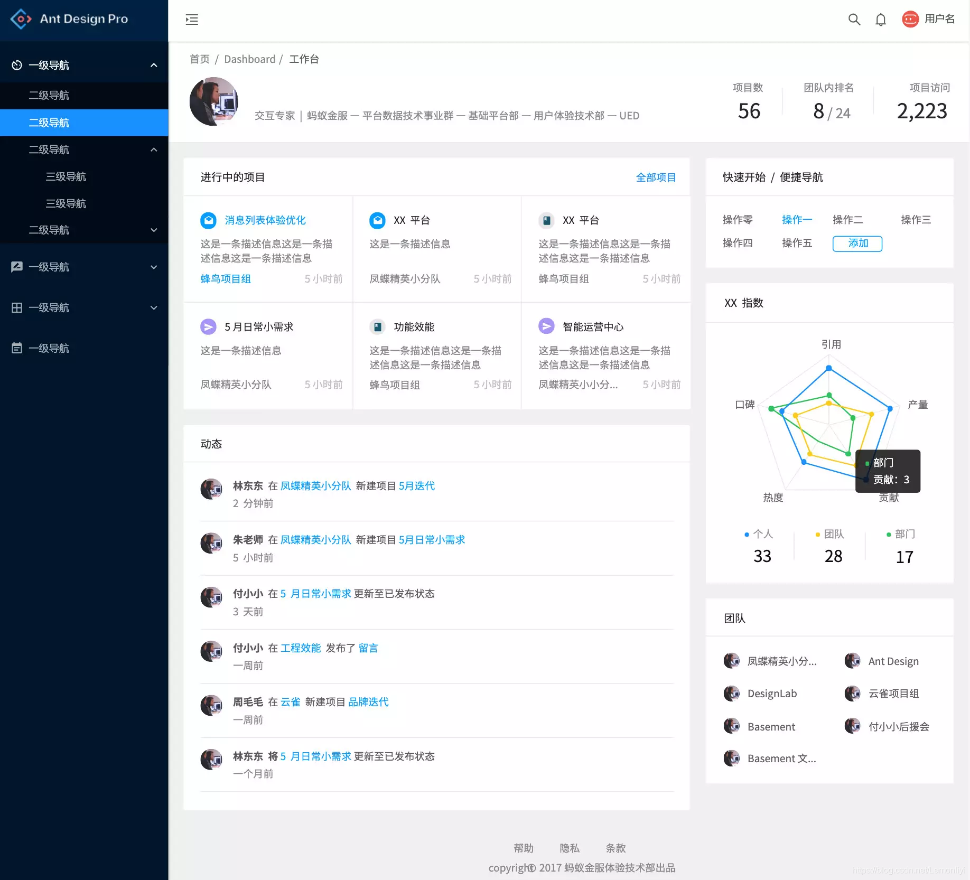Open the 品牌迭代 project link

click(368, 702)
